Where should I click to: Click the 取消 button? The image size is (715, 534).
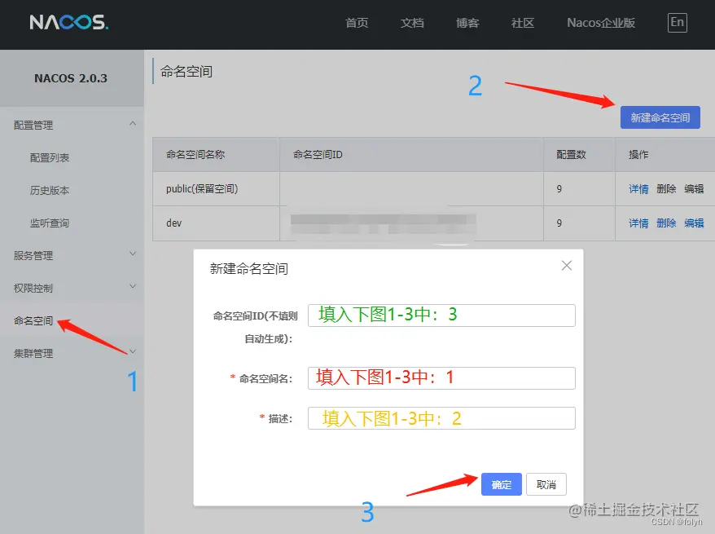click(x=546, y=484)
